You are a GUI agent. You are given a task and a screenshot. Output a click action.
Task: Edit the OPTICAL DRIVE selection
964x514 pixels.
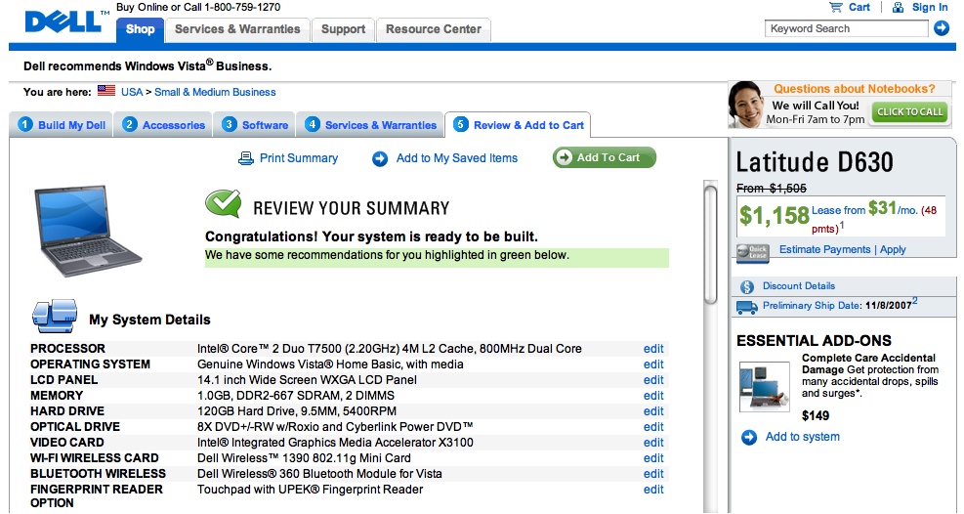pos(653,427)
